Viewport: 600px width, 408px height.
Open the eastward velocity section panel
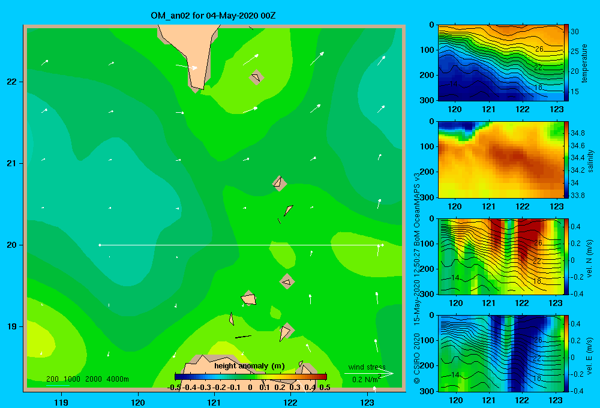tap(501, 353)
